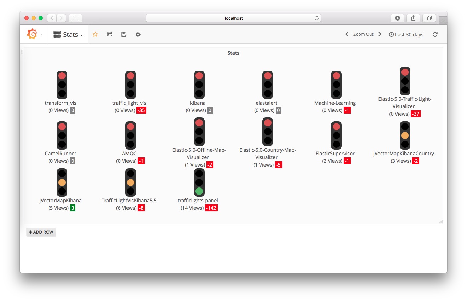Image resolution: width=467 pixels, height=301 pixels.
Task: Go forward in Safari
Action: click(61, 18)
